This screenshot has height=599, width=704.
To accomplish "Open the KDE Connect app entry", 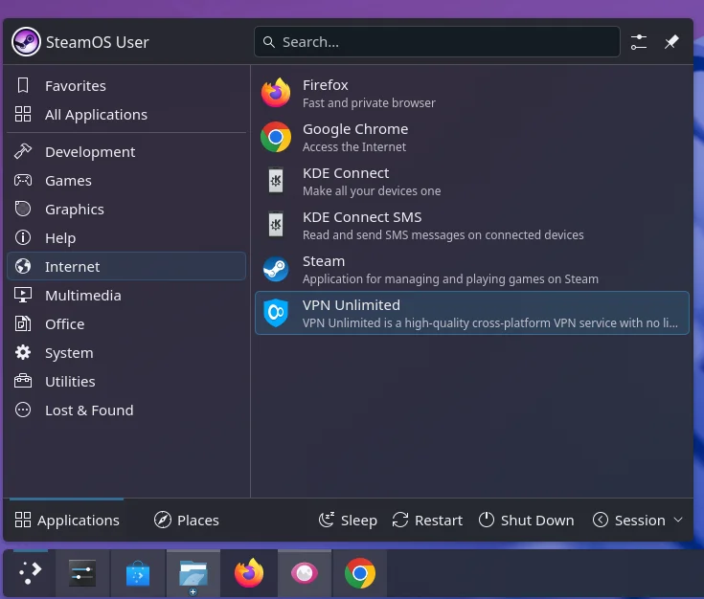I will 471,181.
